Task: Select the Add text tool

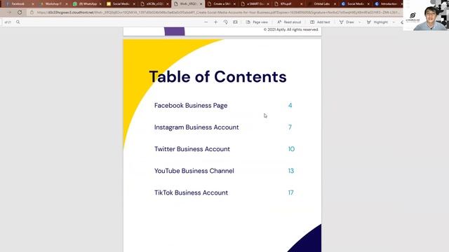Action: [x=320, y=22]
